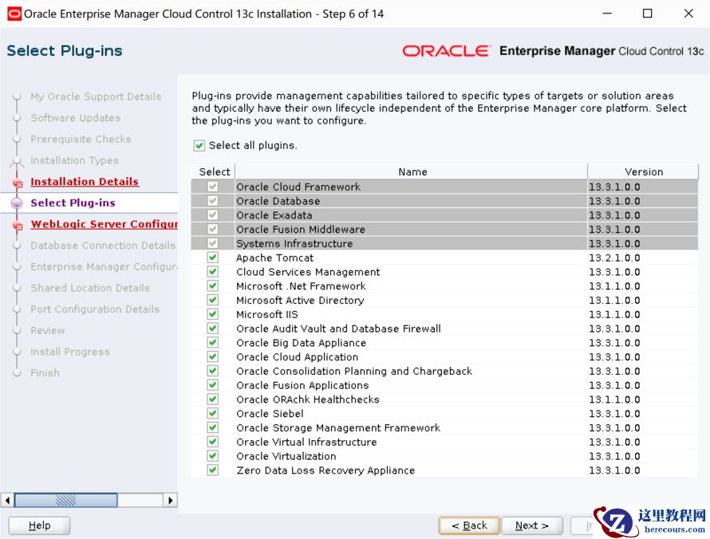Toggle the Select all plugins checkbox

coord(199,145)
